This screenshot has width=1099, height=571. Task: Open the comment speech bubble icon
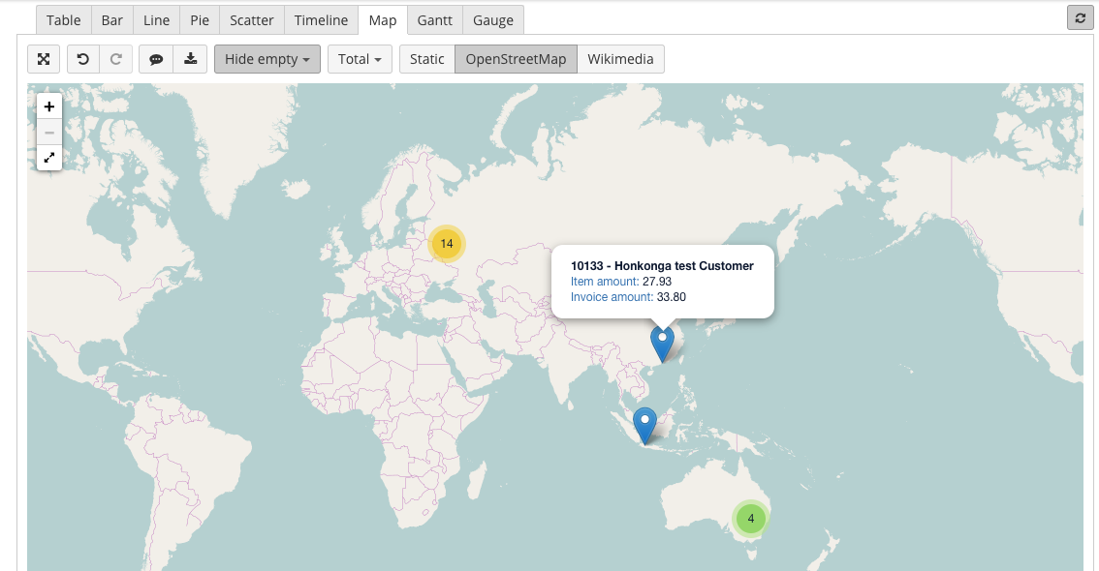click(x=156, y=59)
